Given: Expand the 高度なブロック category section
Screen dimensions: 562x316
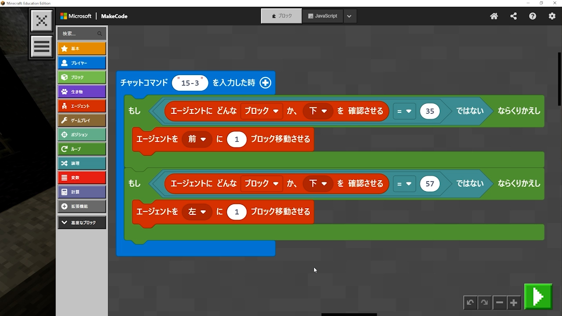Looking at the screenshot, I should 82,223.
